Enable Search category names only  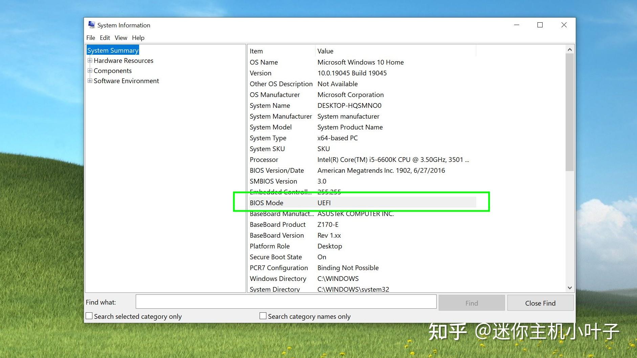coord(263,315)
